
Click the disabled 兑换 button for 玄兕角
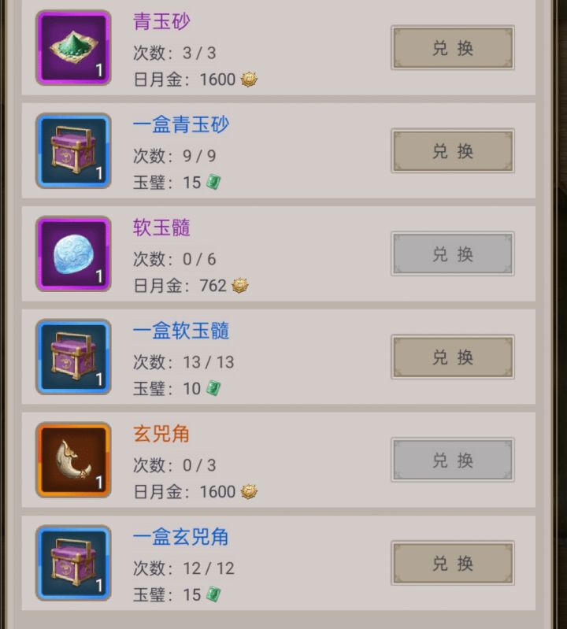tap(453, 460)
